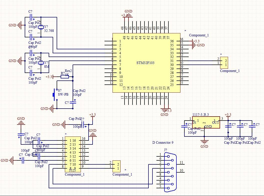
Task: Select the GND symbol beside the 8M crystal capacitors
Action: (15, 61)
